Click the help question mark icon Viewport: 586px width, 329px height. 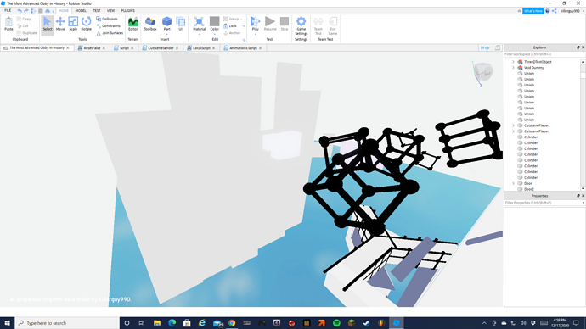[x=548, y=11]
